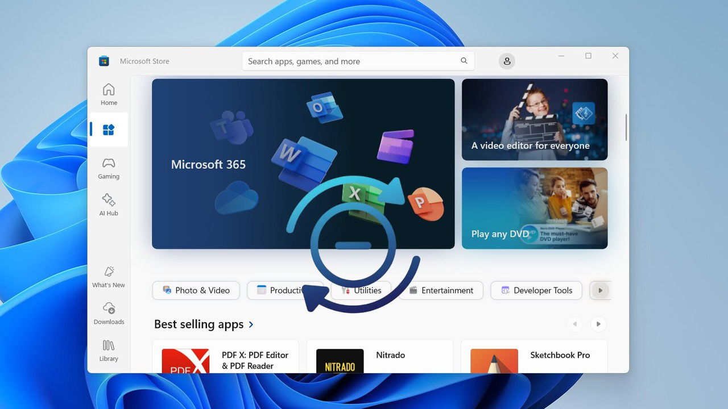Filter by Entertainment category
Image resolution: width=728 pixels, height=409 pixels.
click(x=441, y=290)
